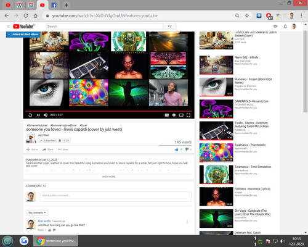Screen dimensions: 308x247
Task: Toggle subscription notification bell
Action: [x=60, y=140]
